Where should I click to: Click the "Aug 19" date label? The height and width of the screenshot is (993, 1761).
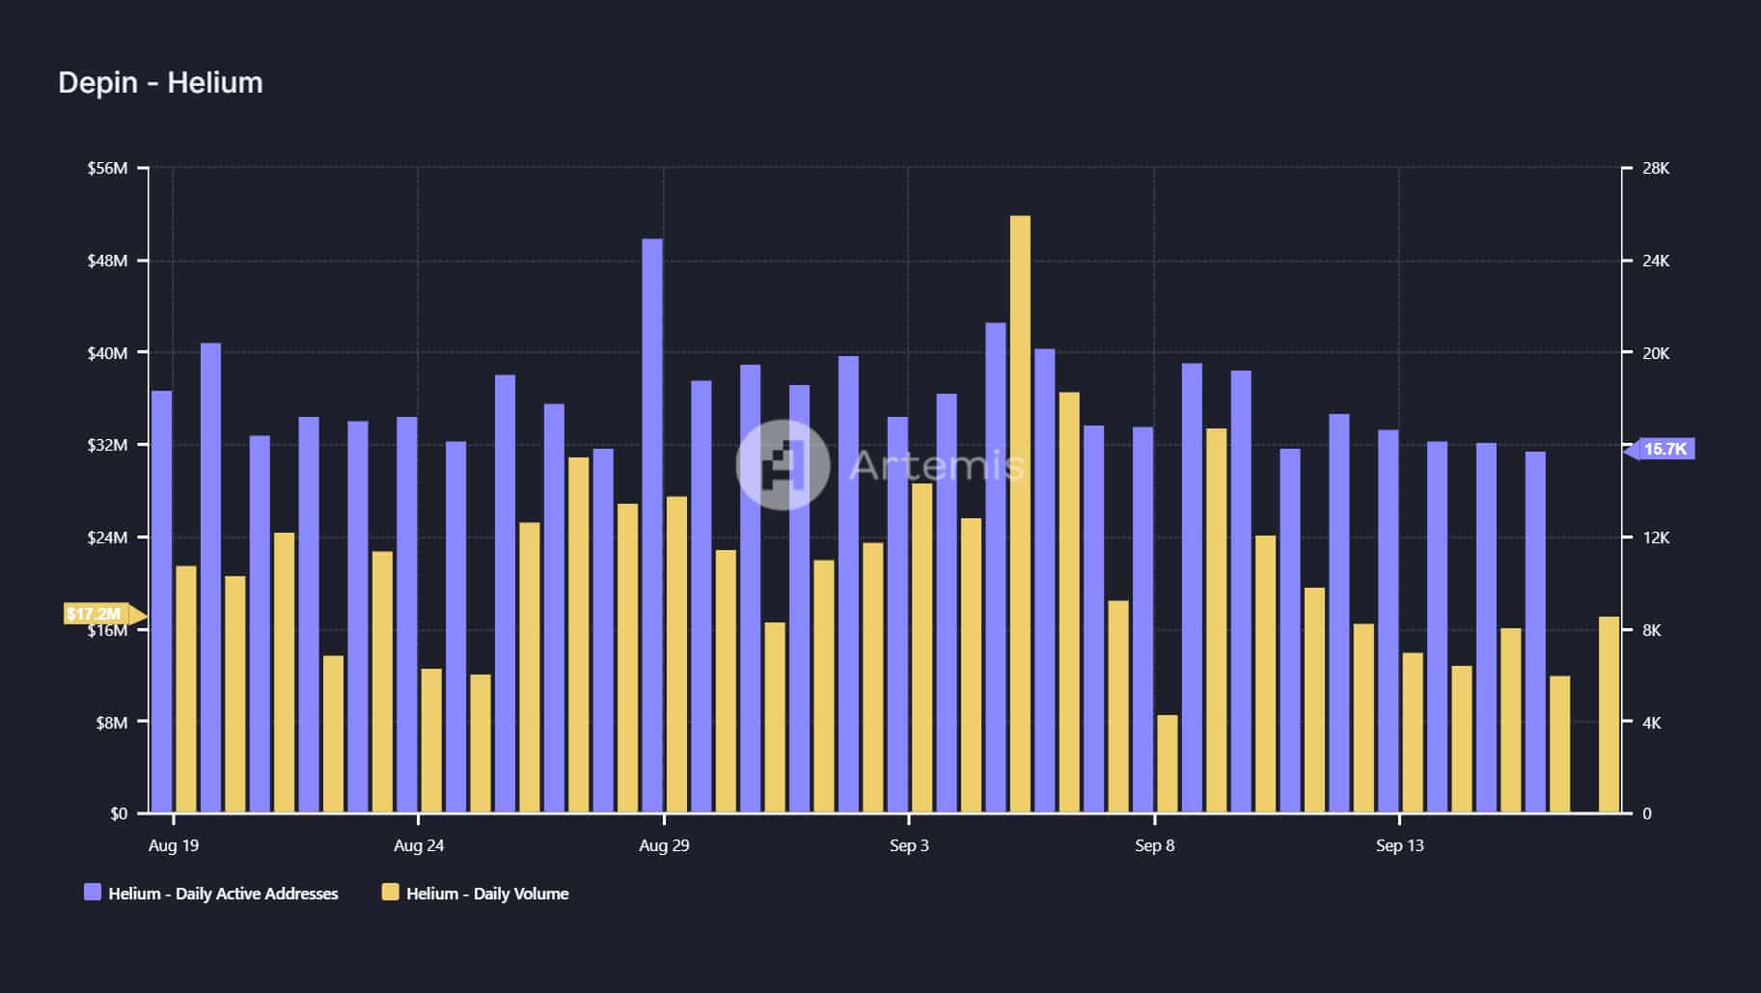tap(174, 845)
